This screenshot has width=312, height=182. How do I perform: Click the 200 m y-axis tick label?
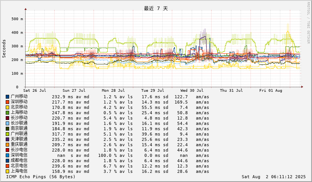[x=17, y=60]
